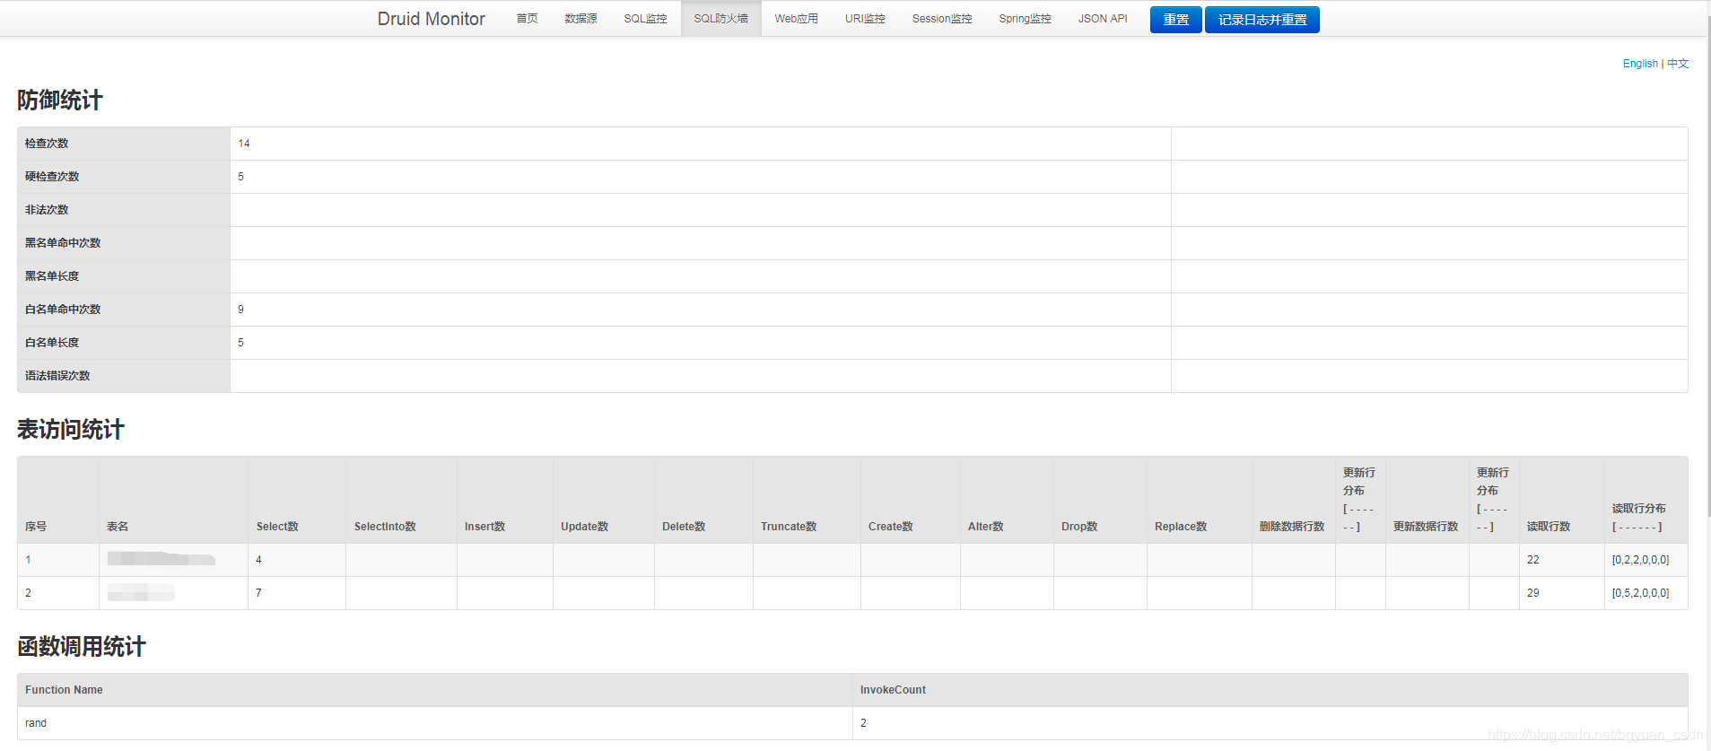
Task: Click distribution value [0,5,2,0,0,0]
Action: pos(1640,593)
